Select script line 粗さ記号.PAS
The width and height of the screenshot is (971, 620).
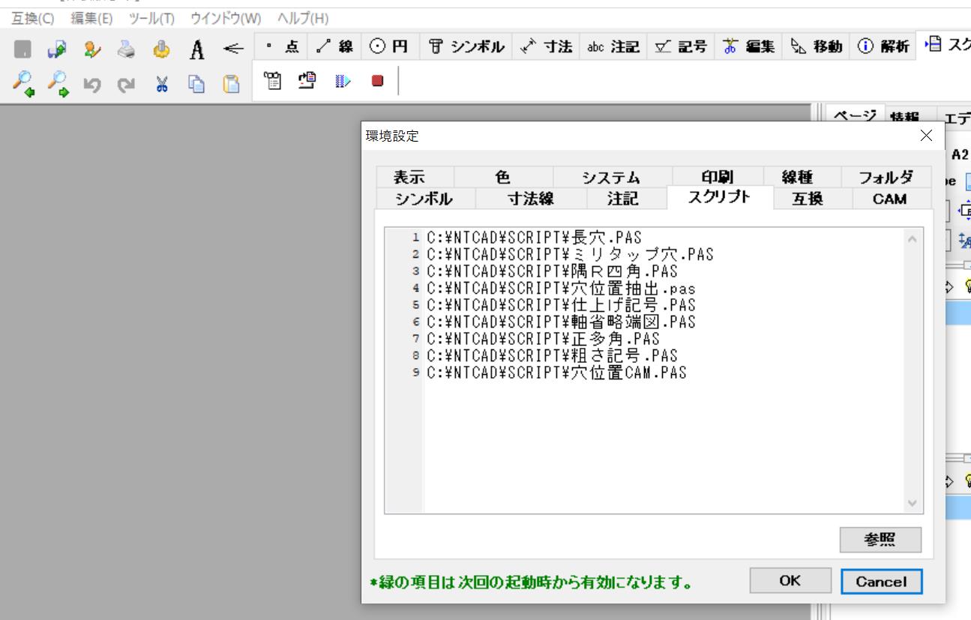552,355
